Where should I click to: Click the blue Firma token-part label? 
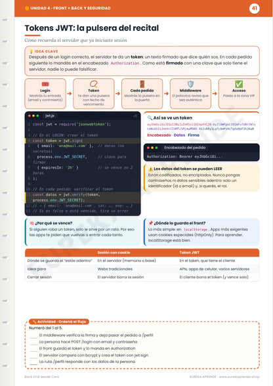coord(194,135)
